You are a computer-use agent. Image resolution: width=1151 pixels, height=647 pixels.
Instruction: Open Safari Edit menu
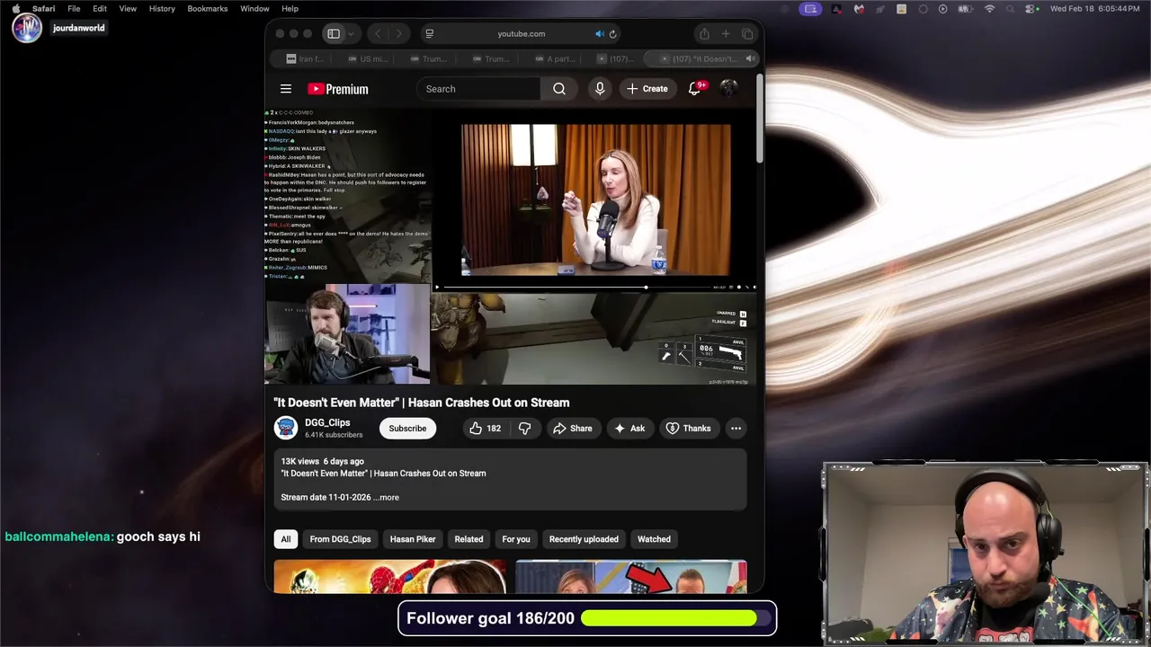pos(100,9)
